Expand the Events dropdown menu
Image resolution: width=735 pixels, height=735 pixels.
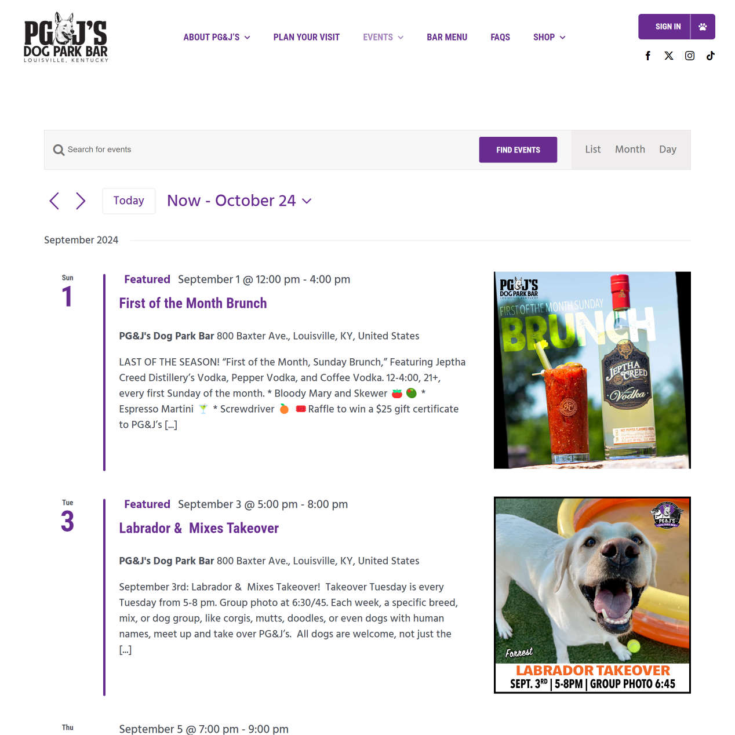383,37
